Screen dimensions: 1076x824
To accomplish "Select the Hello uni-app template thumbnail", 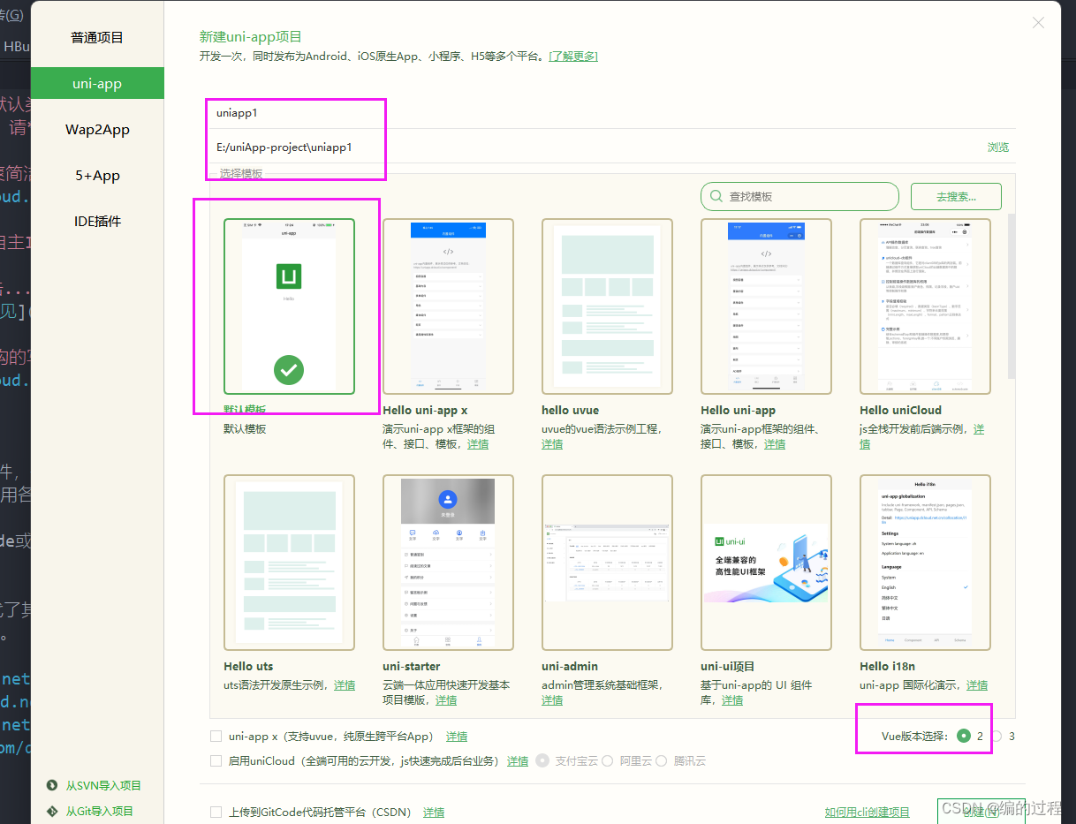I will point(766,306).
